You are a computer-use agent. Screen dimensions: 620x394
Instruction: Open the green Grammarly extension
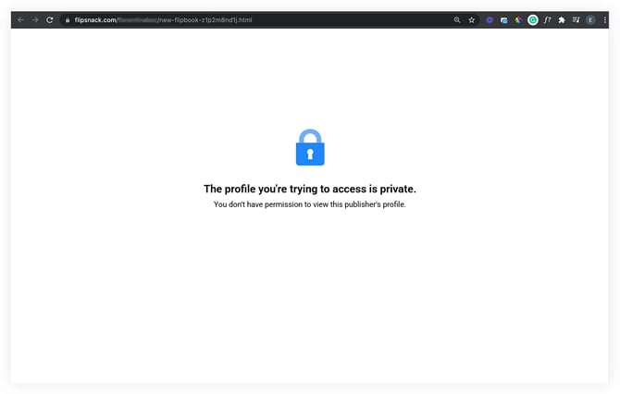click(x=533, y=19)
